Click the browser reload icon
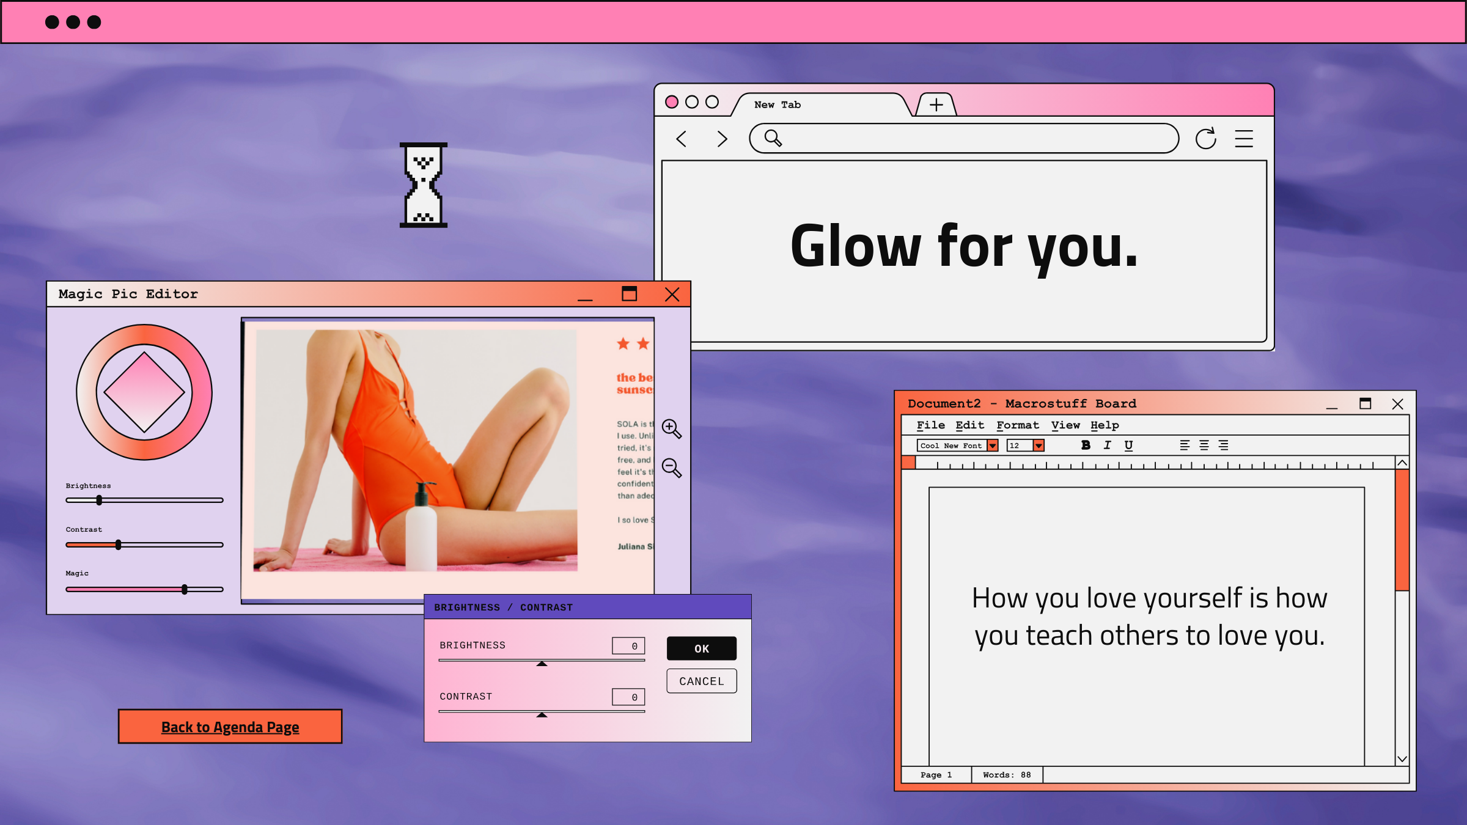This screenshot has height=825, width=1467. pos(1205,139)
